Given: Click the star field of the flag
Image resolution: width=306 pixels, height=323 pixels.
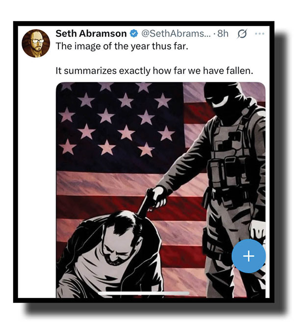Looking at the screenshot, I should (120, 127).
